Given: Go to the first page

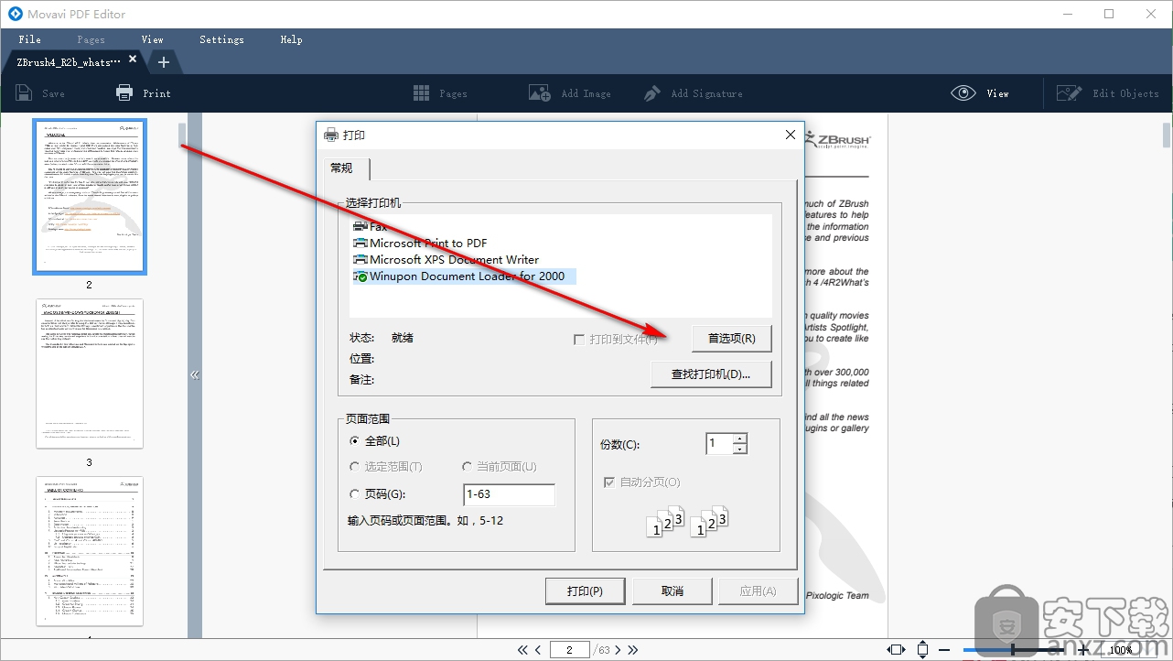Looking at the screenshot, I should point(522,650).
